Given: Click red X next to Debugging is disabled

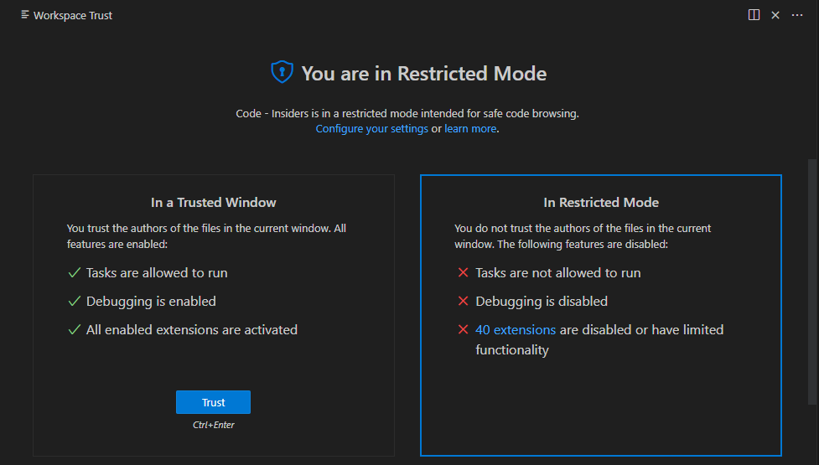Looking at the screenshot, I should (463, 302).
